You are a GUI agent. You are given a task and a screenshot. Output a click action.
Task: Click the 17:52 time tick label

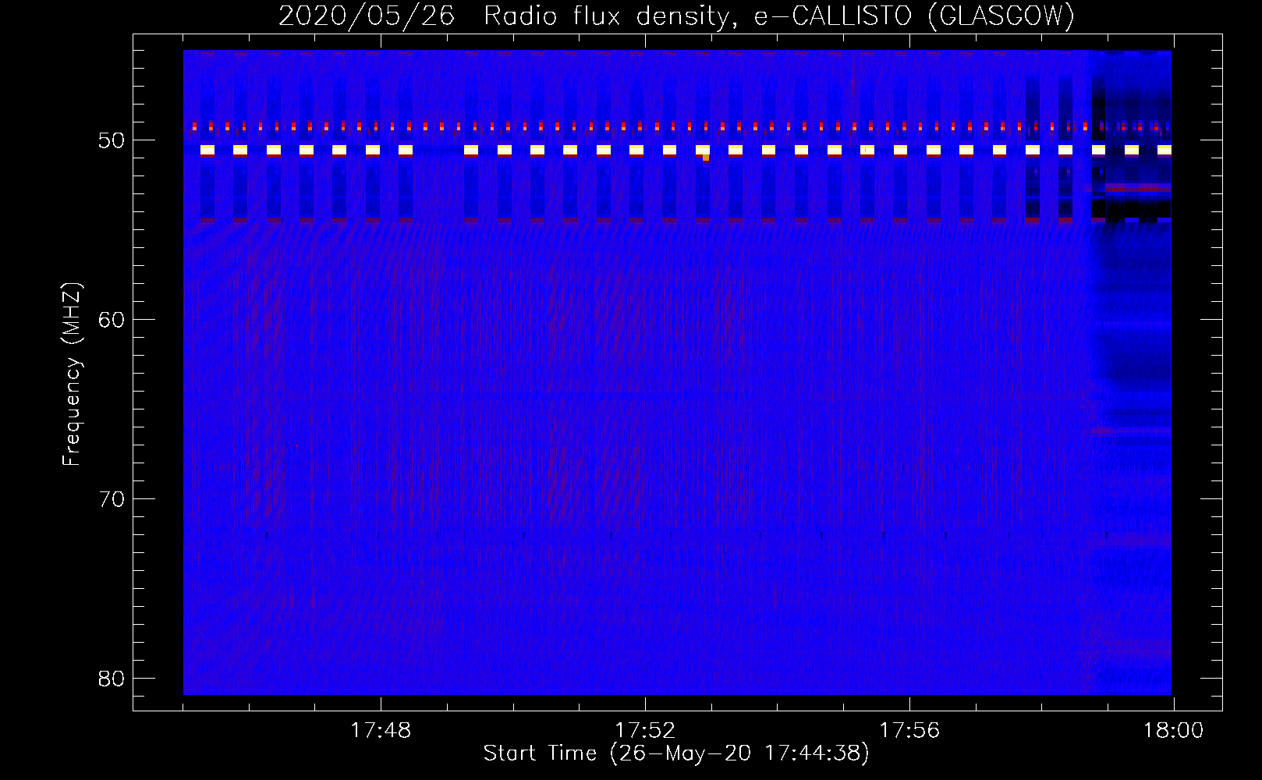[x=645, y=731]
